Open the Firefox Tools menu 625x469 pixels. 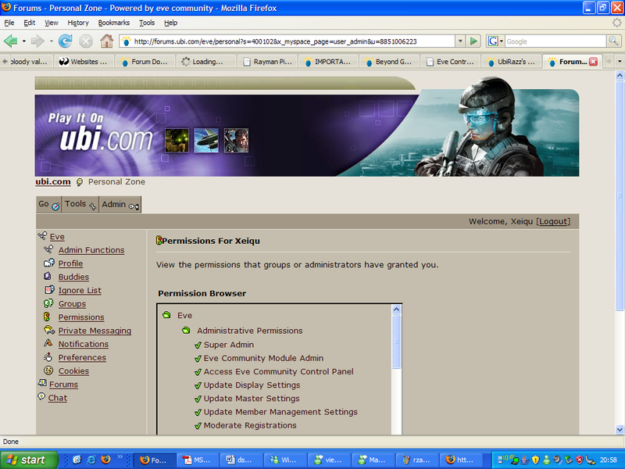pyautogui.click(x=147, y=23)
